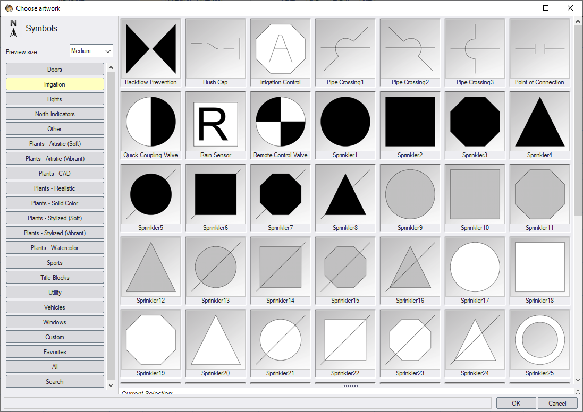
Task: Open the Windows category
Action: pos(55,322)
